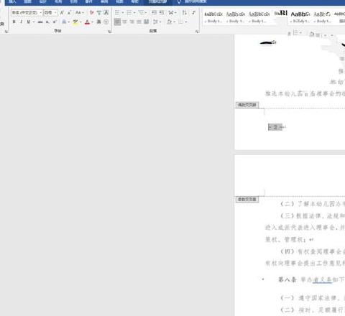Apply Character Border to text
The image size is (345, 316).
tap(106, 12)
